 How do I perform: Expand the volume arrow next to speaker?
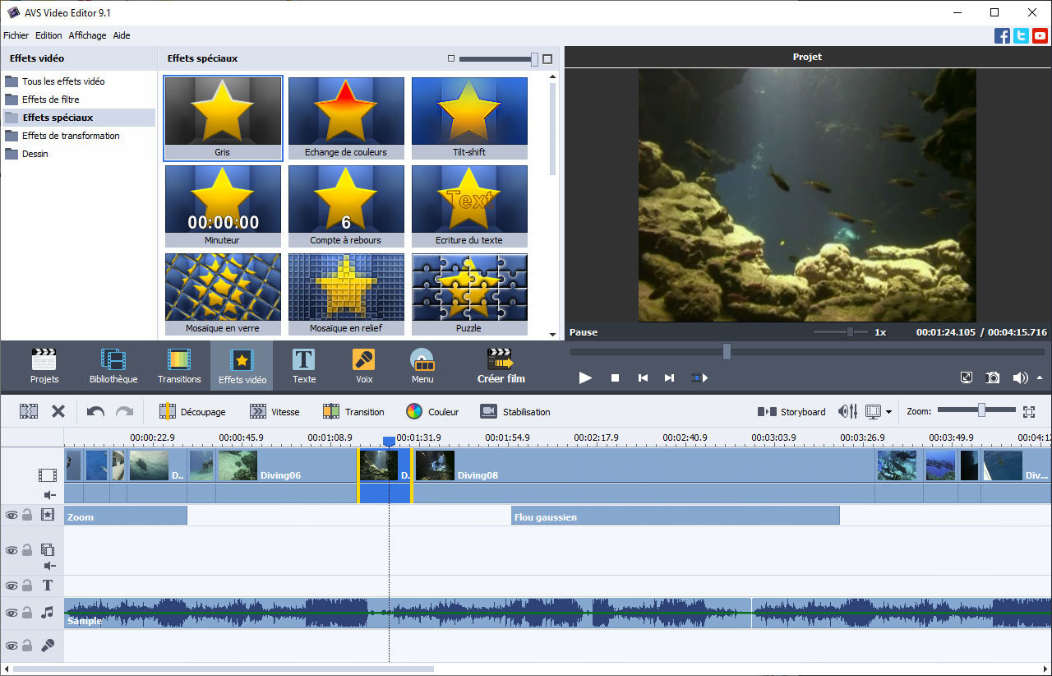coord(1040,377)
